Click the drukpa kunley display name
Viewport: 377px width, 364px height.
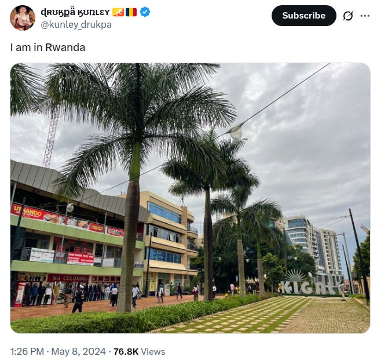[x=75, y=12]
